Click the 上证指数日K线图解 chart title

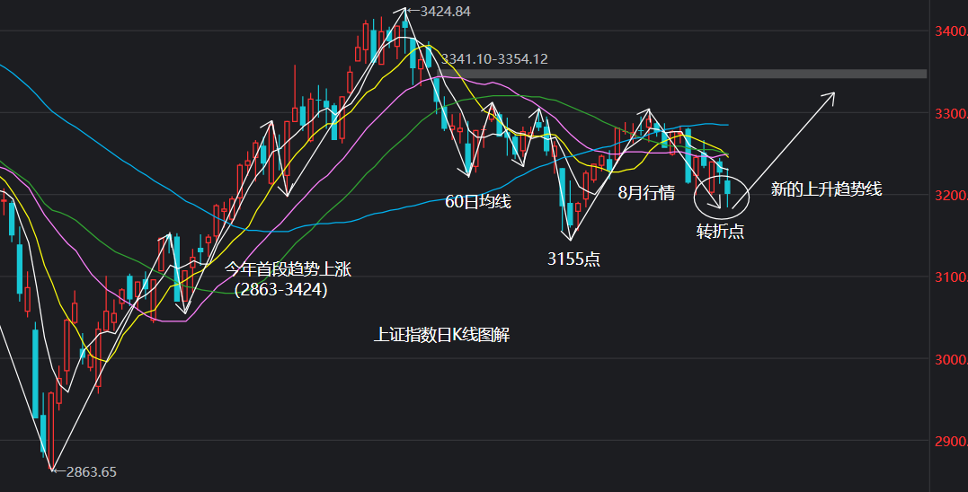click(x=442, y=336)
